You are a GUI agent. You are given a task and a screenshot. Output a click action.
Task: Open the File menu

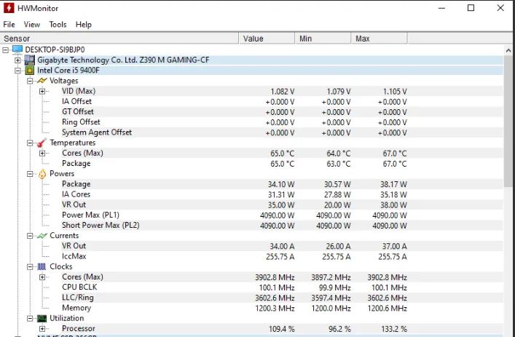coord(9,25)
